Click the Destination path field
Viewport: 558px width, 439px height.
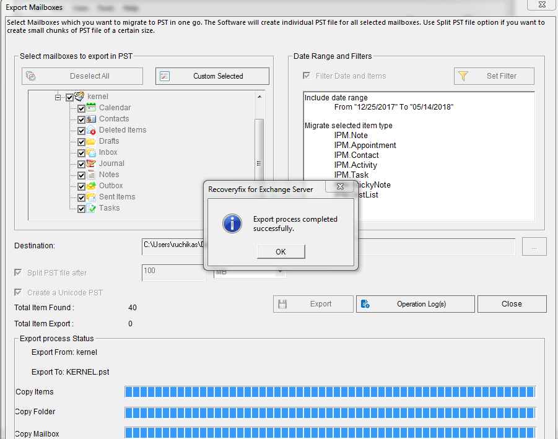point(328,246)
